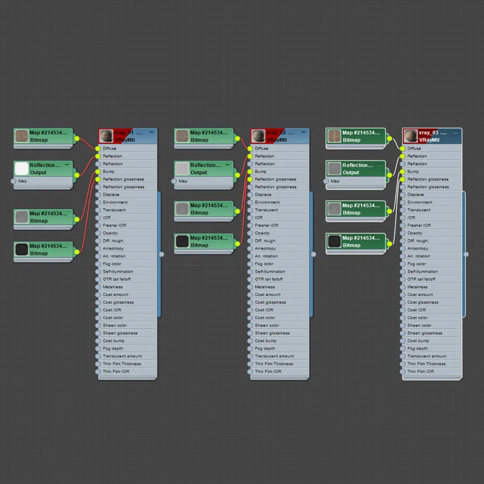Collapse the first Reflection Output node
This screenshot has width=484, height=484.
(67, 165)
